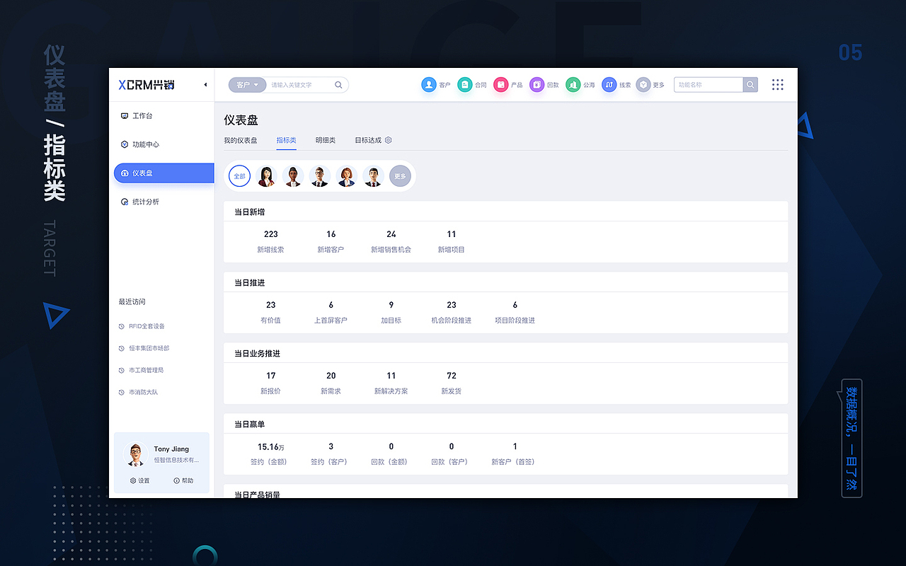The width and height of the screenshot is (906, 566).
Task: Select the second member avatar
Action: pyautogui.click(x=293, y=176)
